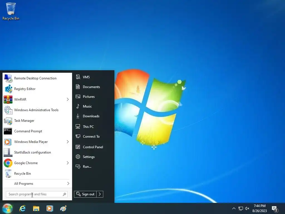The width and height of the screenshot is (285, 214).
Task: Click the Sign out button
Action: (85, 194)
